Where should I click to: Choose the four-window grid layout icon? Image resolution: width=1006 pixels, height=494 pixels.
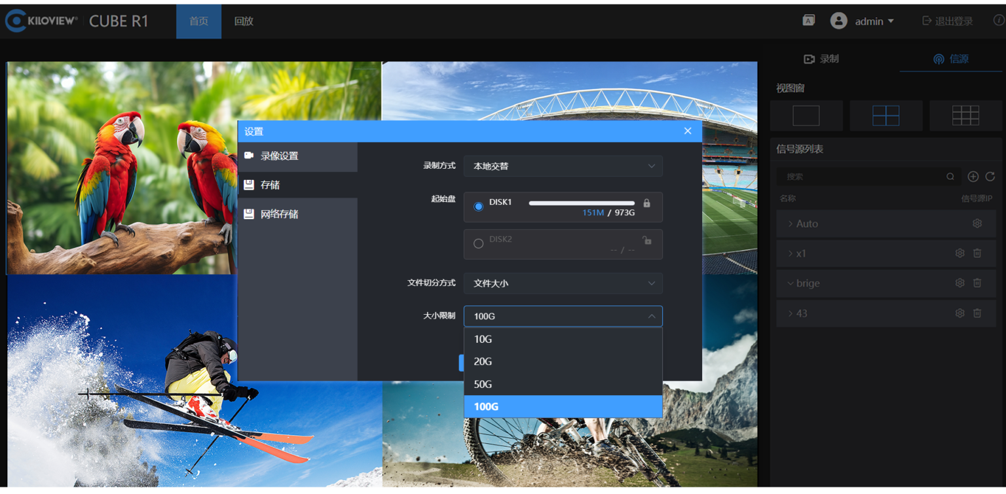tap(885, 116)
